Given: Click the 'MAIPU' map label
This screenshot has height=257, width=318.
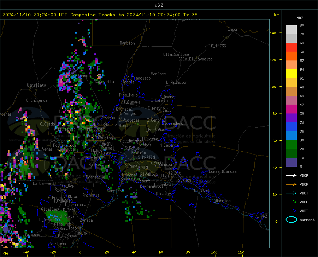Looking at the screenshot, I should (107, 144).
